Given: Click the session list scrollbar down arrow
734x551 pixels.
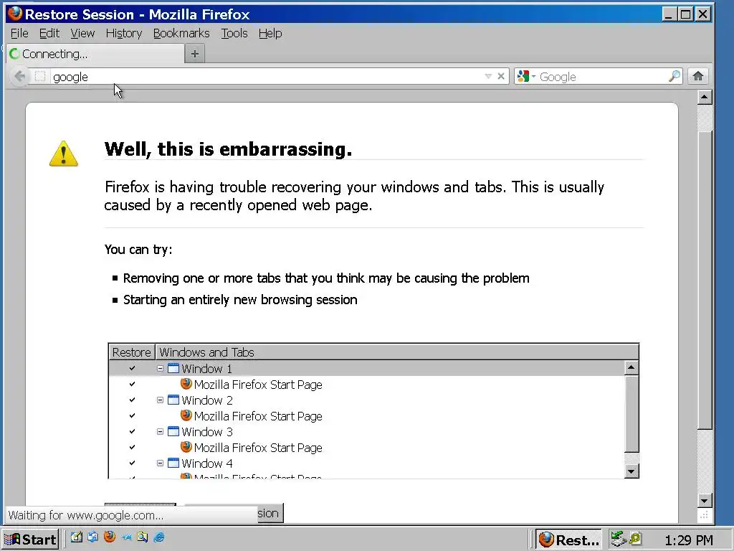Looking at the screenshot, I should coord(631,471).
